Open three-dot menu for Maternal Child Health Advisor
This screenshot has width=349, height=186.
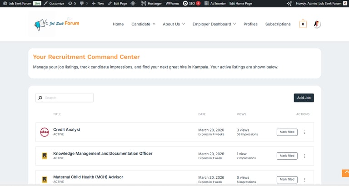coord(305,180)
